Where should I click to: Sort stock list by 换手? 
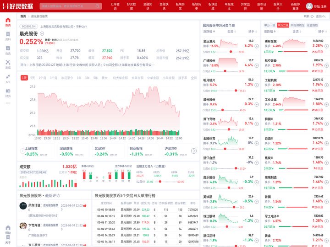pos(253,32)
